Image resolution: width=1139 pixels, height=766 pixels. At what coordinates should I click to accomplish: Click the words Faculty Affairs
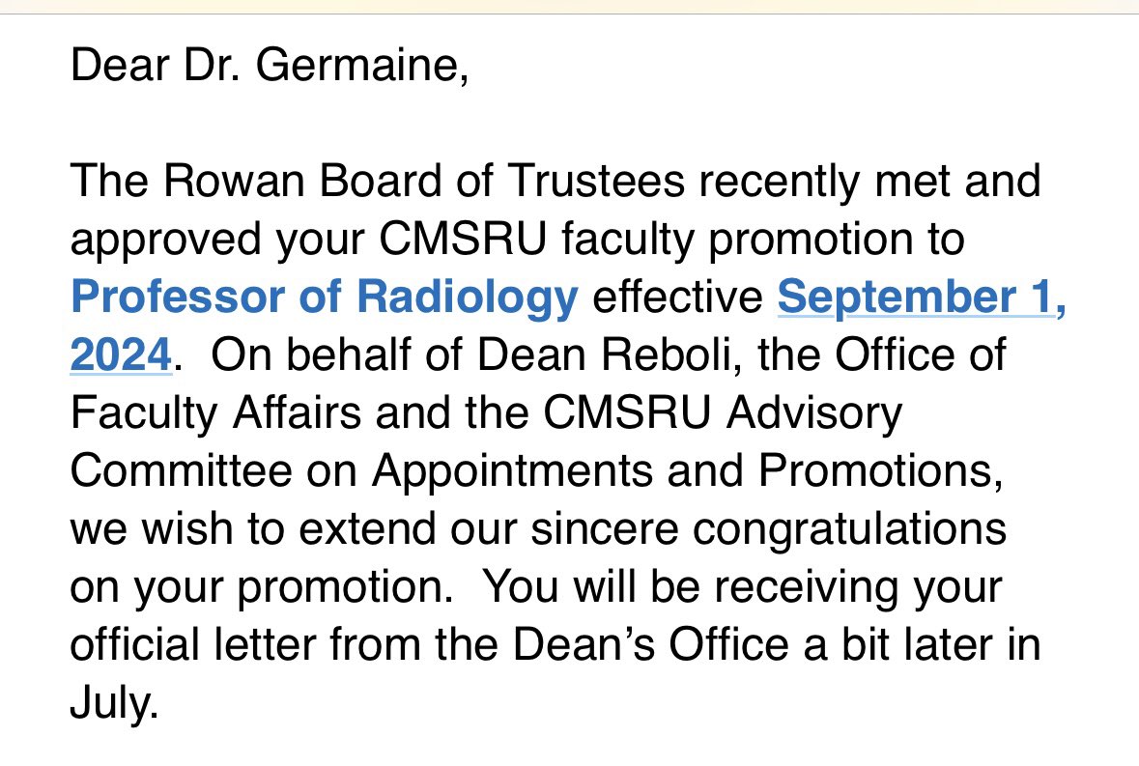point(215,413)
